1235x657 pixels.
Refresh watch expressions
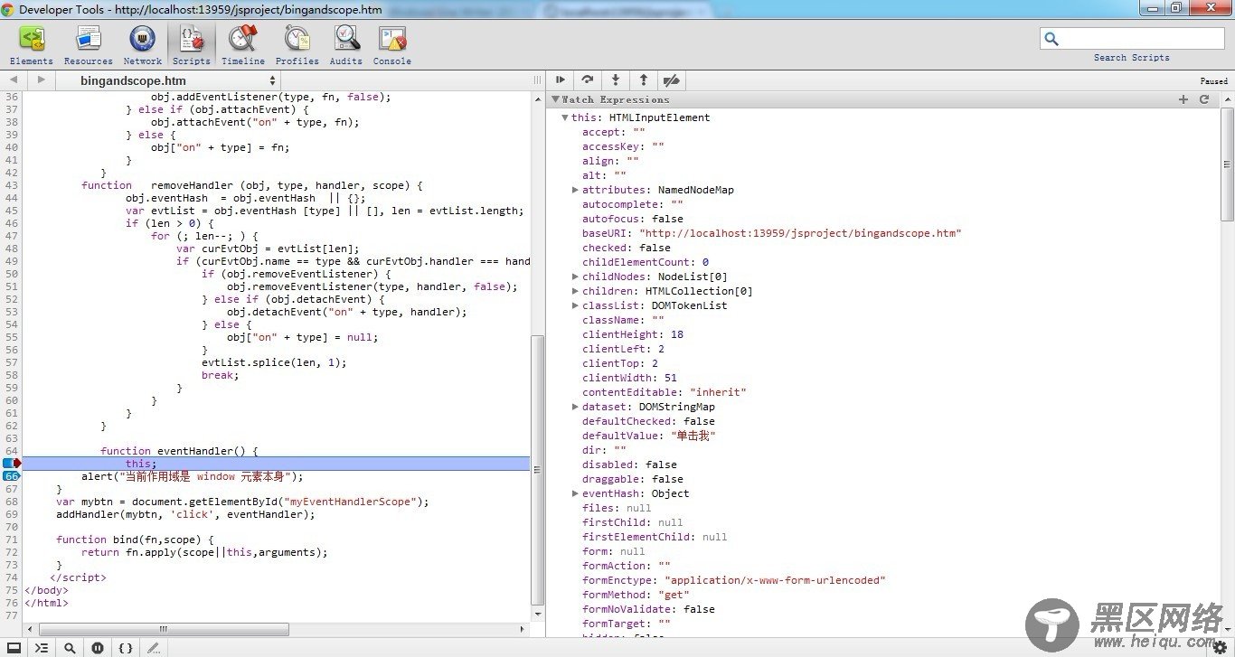click(x=1204, y=99)
